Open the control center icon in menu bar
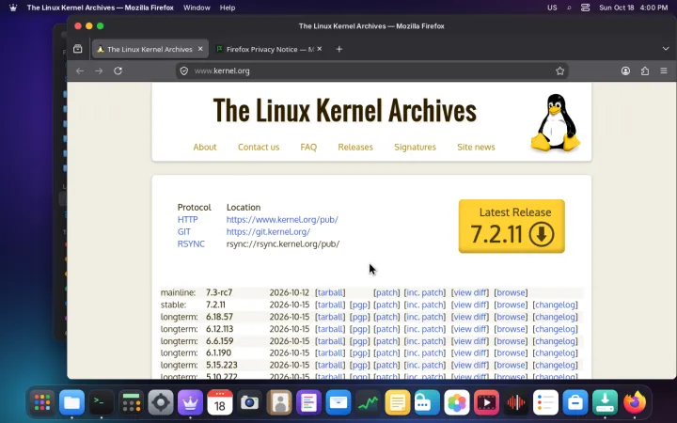 click(x=585, y=8)
